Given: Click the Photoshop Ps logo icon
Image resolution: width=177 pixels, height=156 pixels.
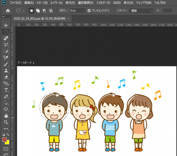Looking at the screenshot, I should 4,2.
